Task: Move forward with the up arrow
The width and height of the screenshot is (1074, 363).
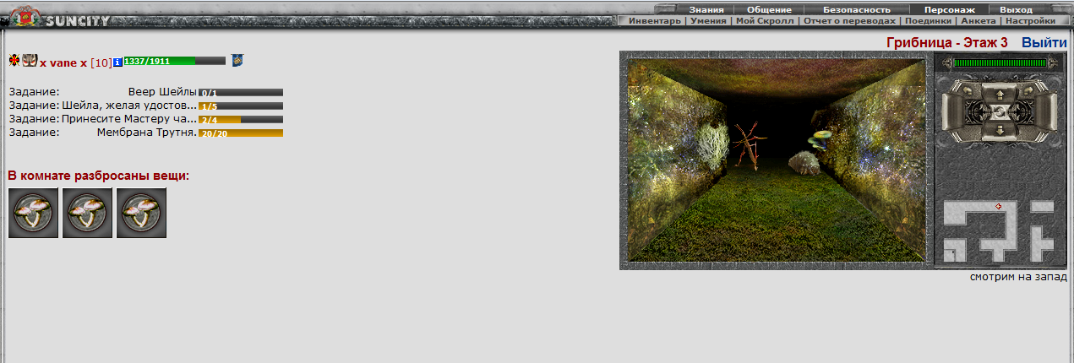Action: click(x=1000, y=95)
